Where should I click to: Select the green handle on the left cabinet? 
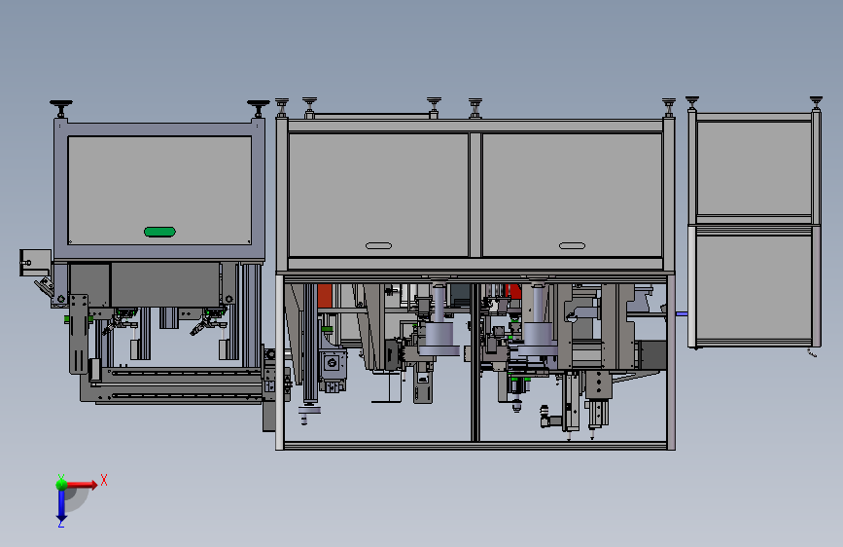point(159,232)
